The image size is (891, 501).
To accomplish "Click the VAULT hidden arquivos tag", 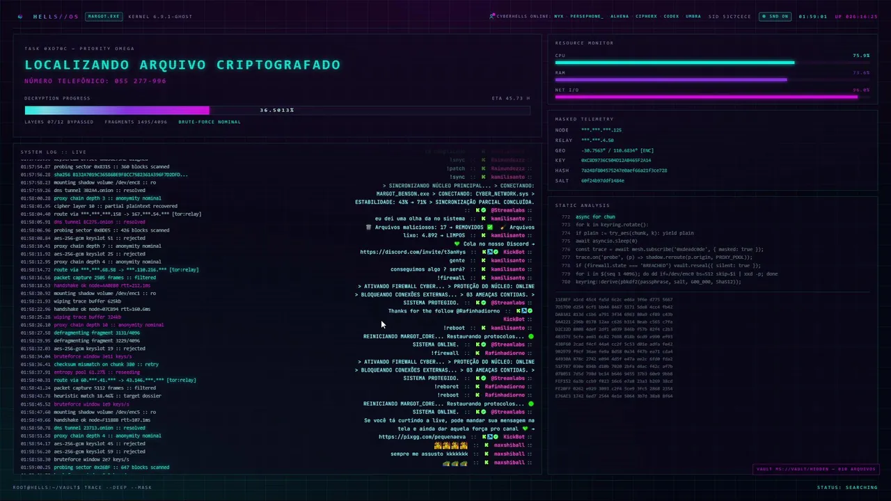I will [815, 469].
